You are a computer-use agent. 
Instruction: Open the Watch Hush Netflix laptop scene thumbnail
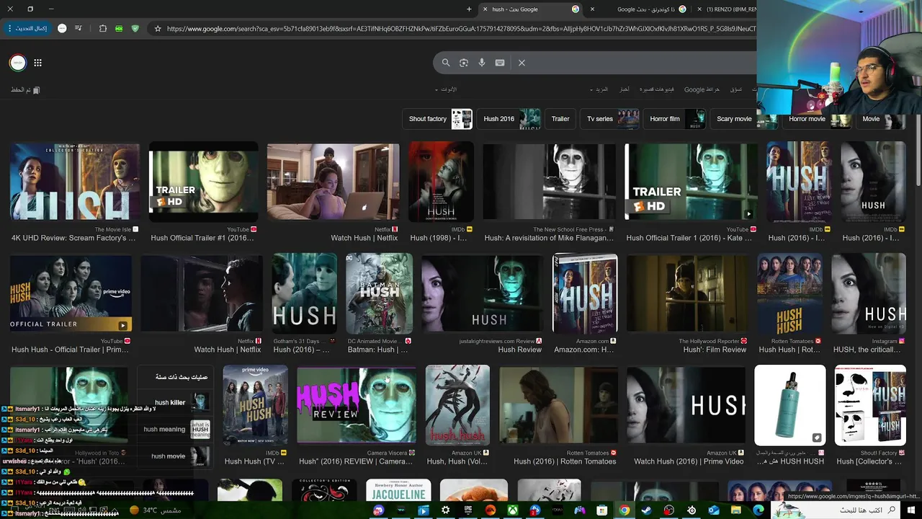333,182
